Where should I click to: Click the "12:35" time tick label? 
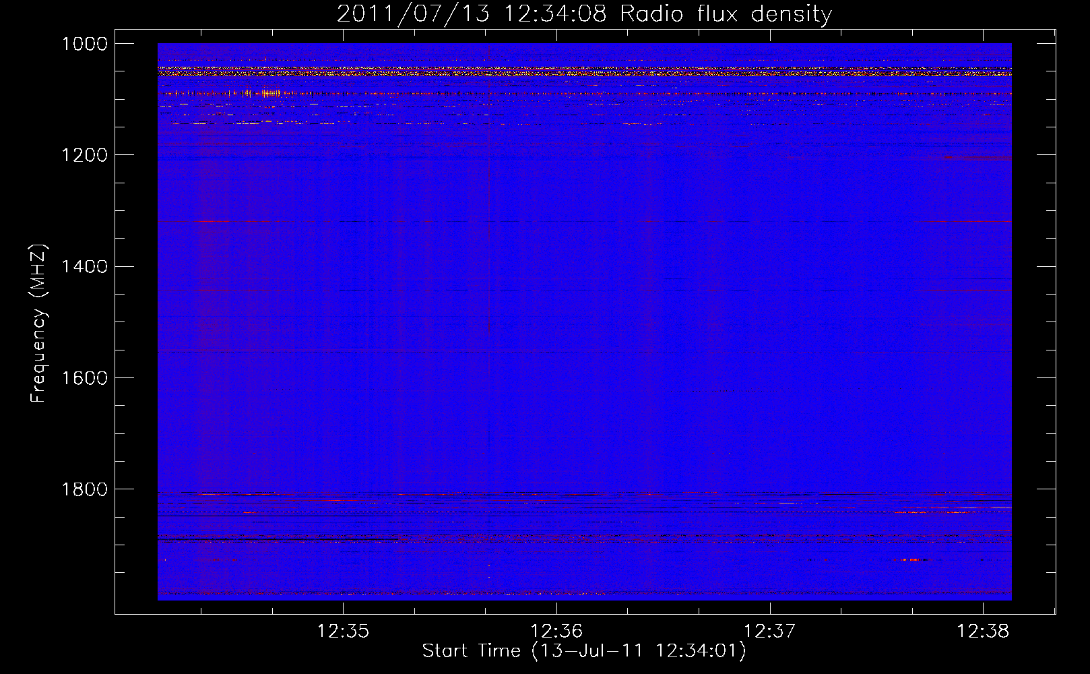pyautogui.click(x=344, y=631)
